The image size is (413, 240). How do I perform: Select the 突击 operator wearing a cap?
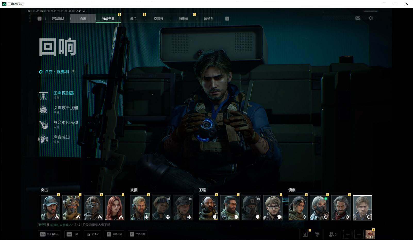50,208
